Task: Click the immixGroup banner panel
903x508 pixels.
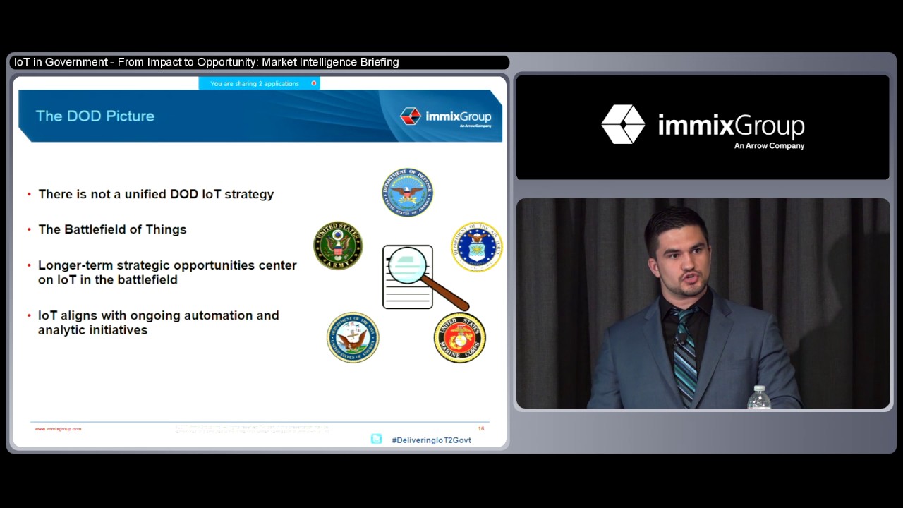Action: (x=703, y=127)
